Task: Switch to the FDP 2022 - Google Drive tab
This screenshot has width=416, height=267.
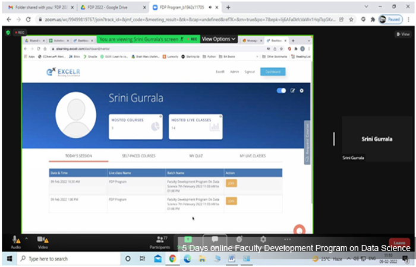Action: click(113, 7)
